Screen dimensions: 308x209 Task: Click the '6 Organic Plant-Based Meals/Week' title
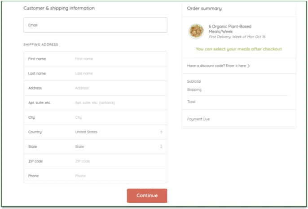click(x=230, y=29)
